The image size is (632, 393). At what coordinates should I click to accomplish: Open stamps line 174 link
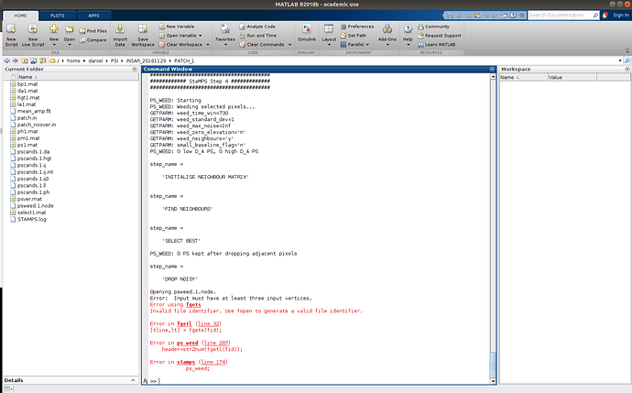pos(213,362)
